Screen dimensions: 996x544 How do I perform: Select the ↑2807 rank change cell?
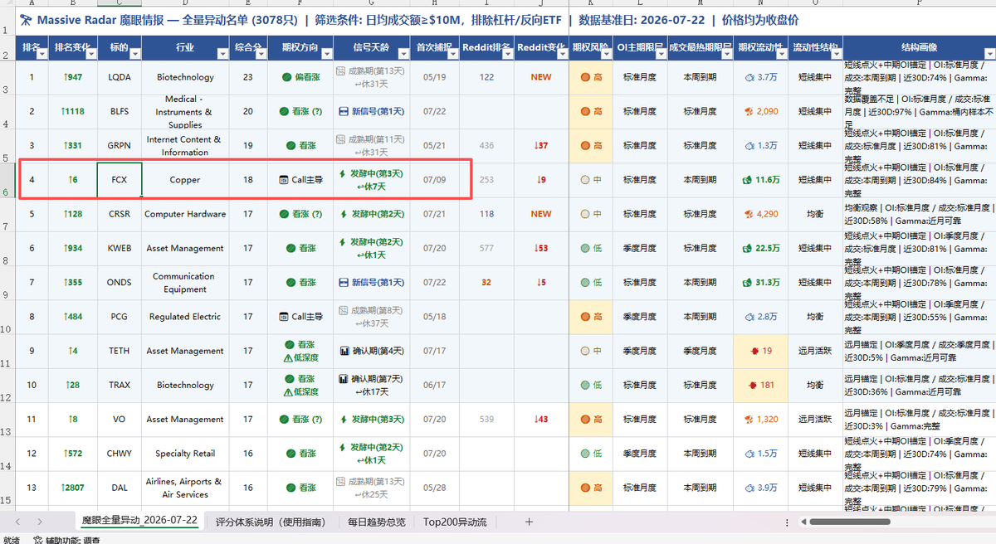74,488
